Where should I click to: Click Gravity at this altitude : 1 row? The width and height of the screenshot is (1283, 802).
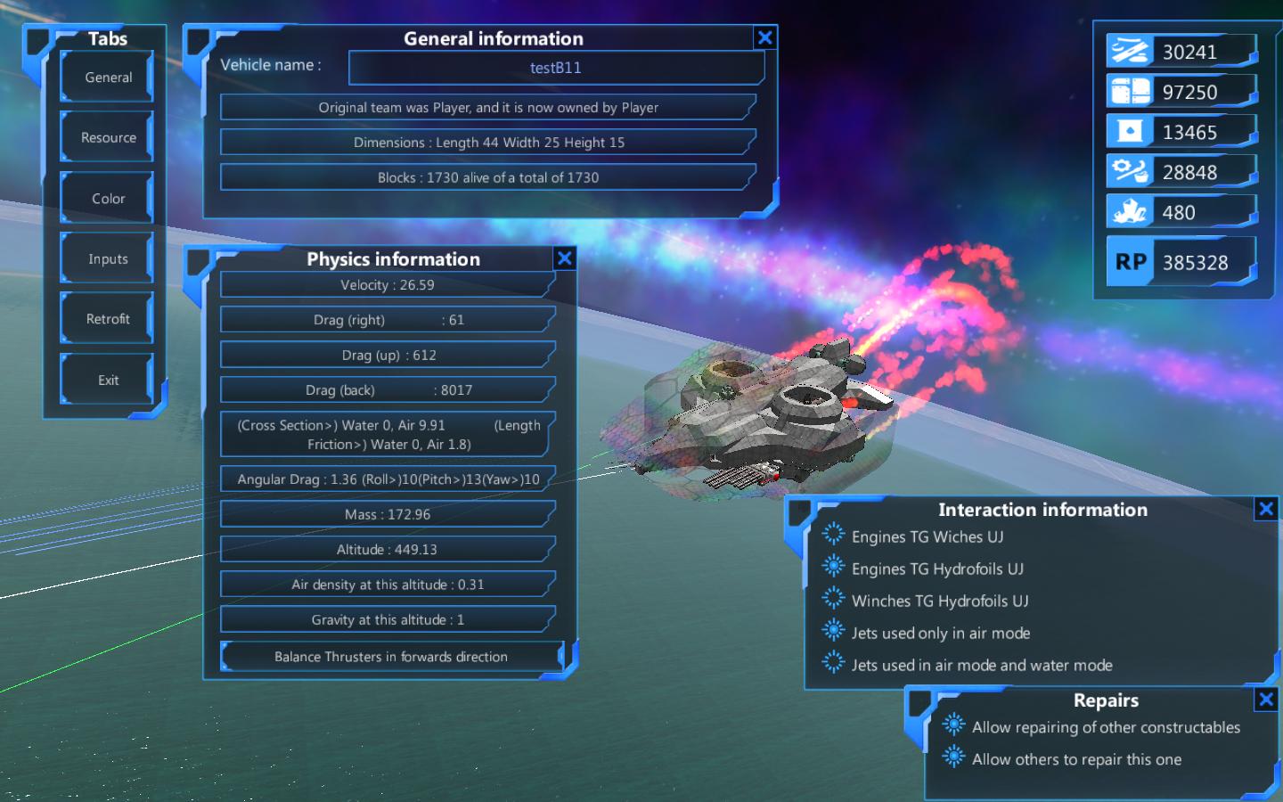pyautogui.click(x=388, y=620)
